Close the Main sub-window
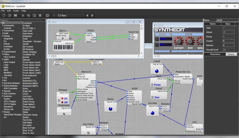239x138 pixels. coord(140,22)
